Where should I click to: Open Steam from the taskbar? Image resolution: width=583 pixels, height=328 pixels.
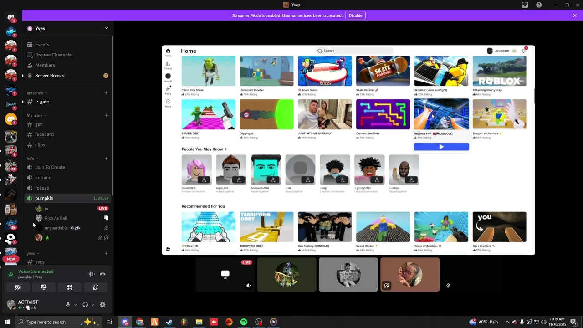tap(169, 322)
